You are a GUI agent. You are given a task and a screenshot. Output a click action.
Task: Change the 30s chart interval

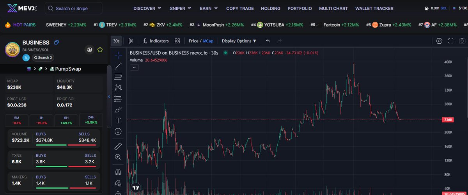(116, 41)
